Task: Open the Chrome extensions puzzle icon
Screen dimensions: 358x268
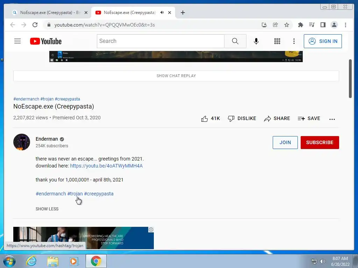Action: (x=300, y=25)
